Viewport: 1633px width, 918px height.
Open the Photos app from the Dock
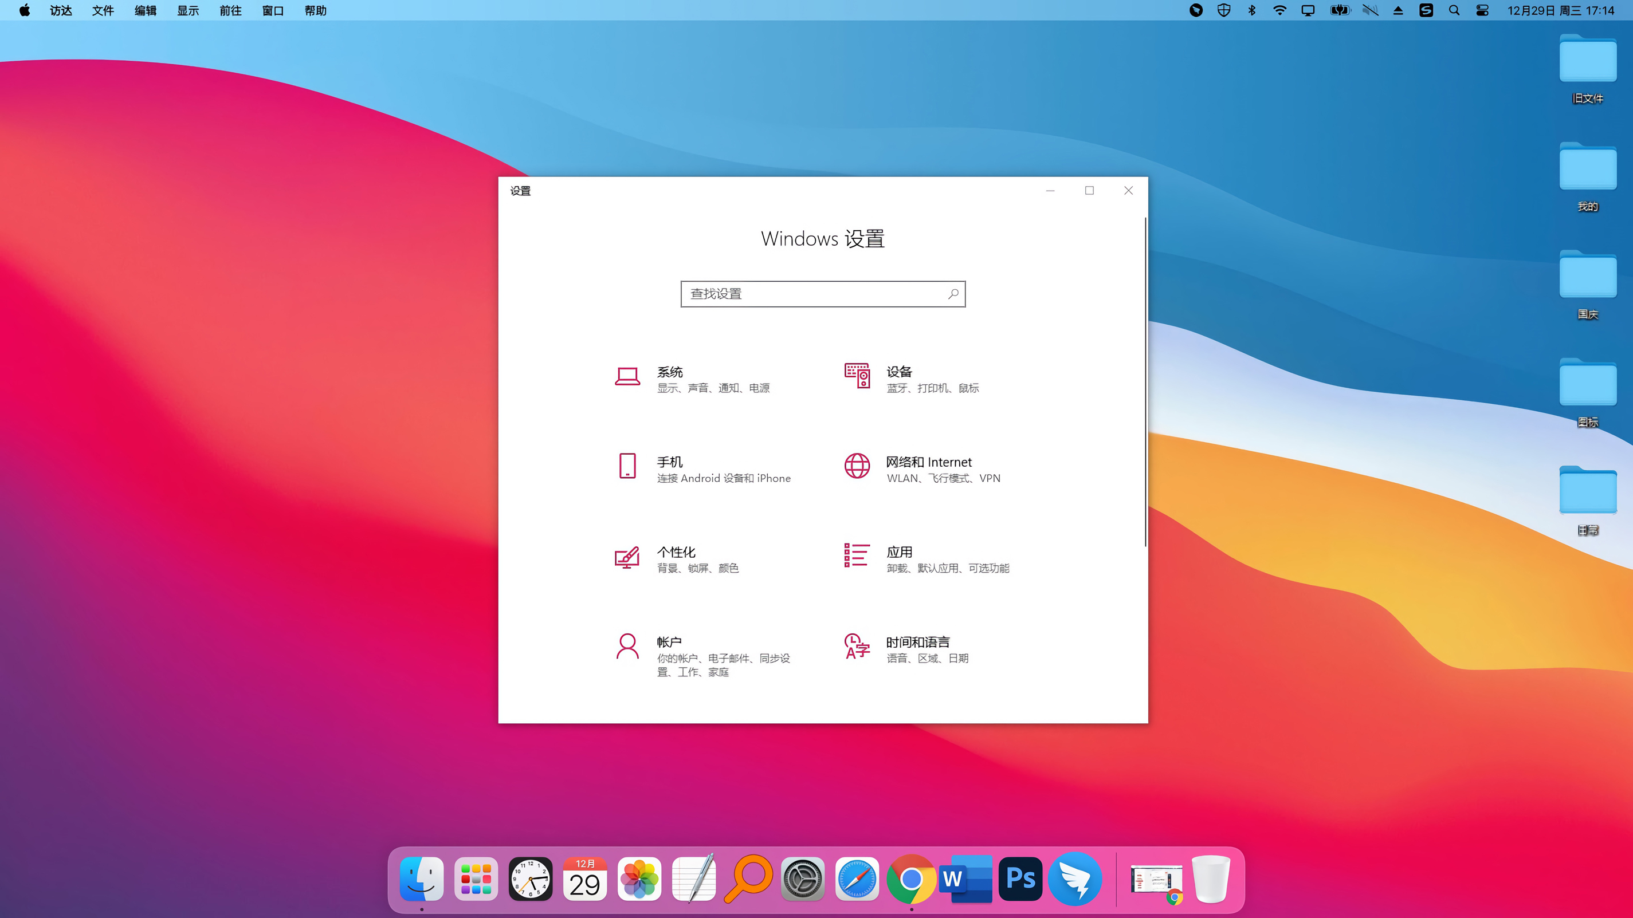tap(639, 878)
